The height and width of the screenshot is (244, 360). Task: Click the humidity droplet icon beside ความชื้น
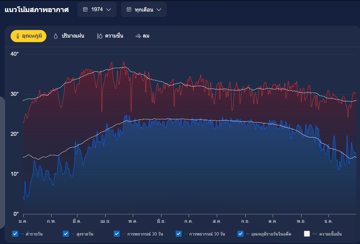[100, 36]
